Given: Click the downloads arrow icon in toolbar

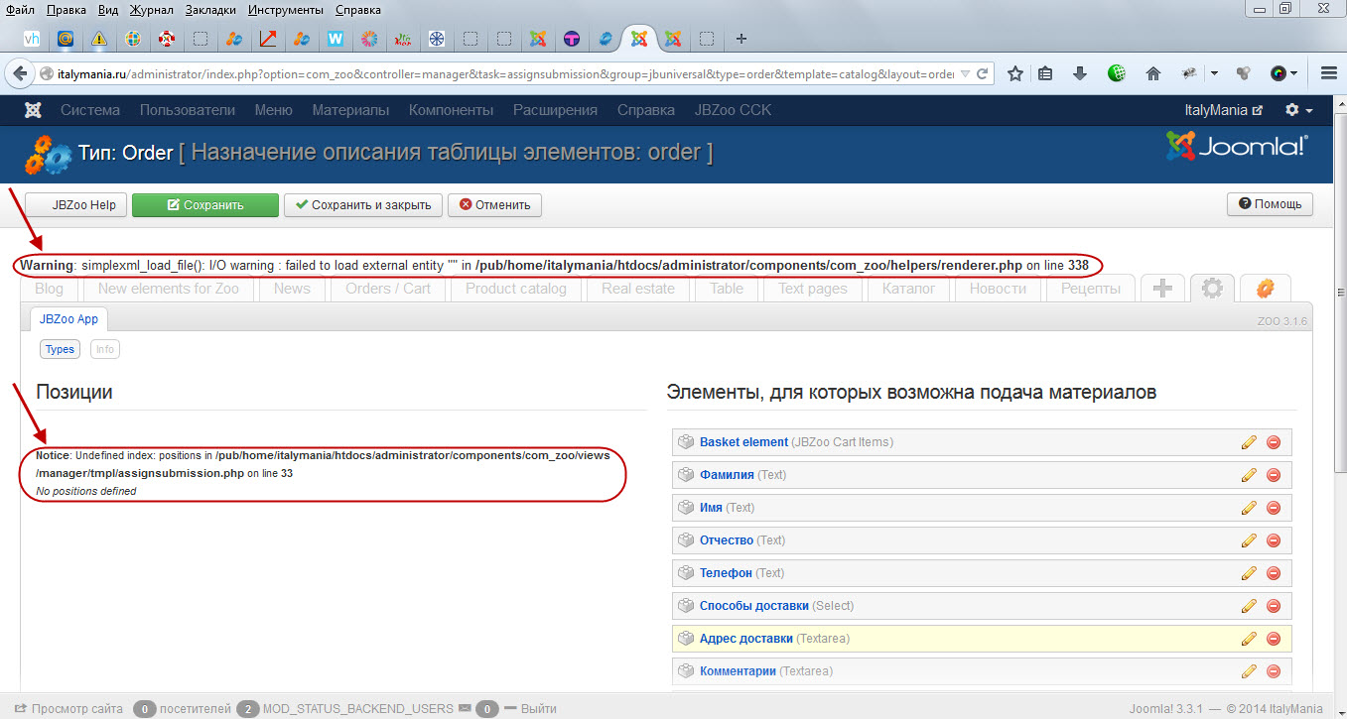Looking at the screenshot, I should pyautogui.click(x=1081, y=73).
